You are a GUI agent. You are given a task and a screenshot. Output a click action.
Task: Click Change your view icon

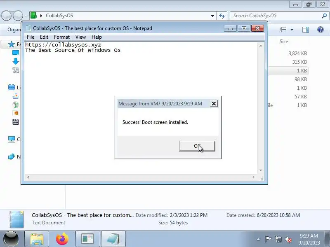(x=283, y=30)
